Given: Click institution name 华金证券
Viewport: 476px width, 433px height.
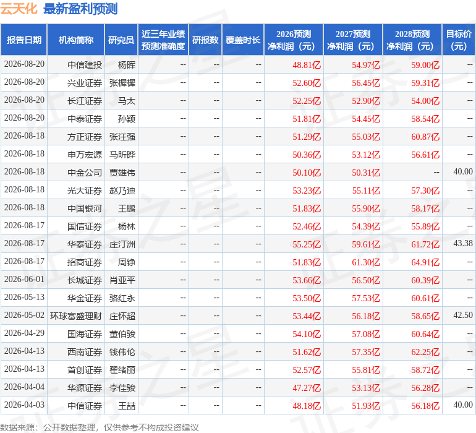Looking at the screenshot, I should (x=85, y=298).
